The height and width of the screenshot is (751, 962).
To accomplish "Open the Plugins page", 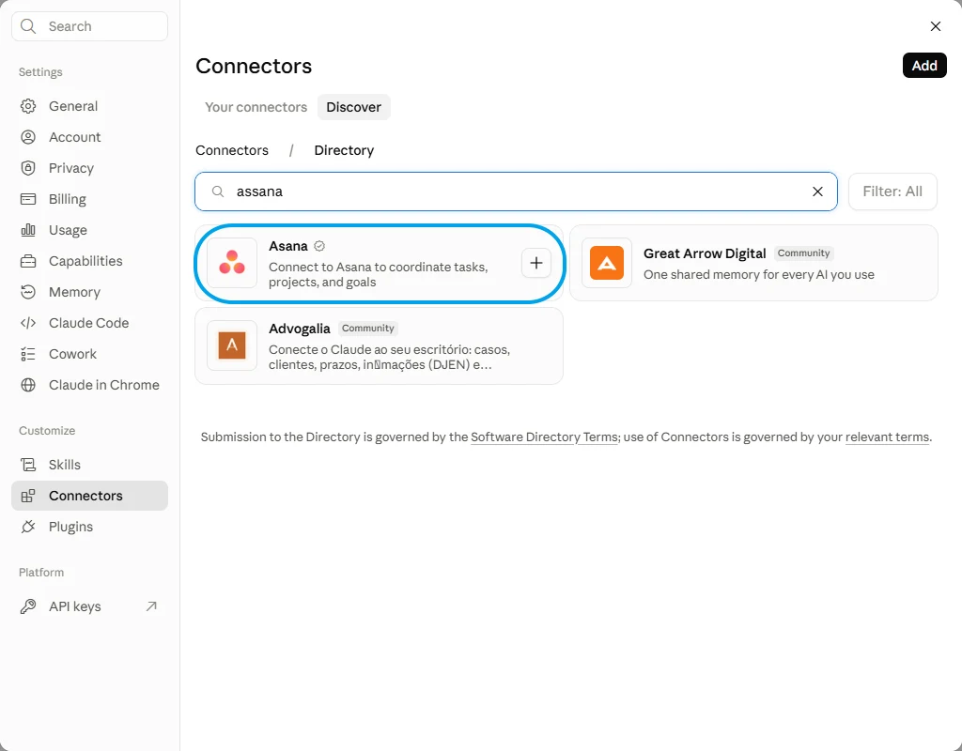I will pos(89,527).
